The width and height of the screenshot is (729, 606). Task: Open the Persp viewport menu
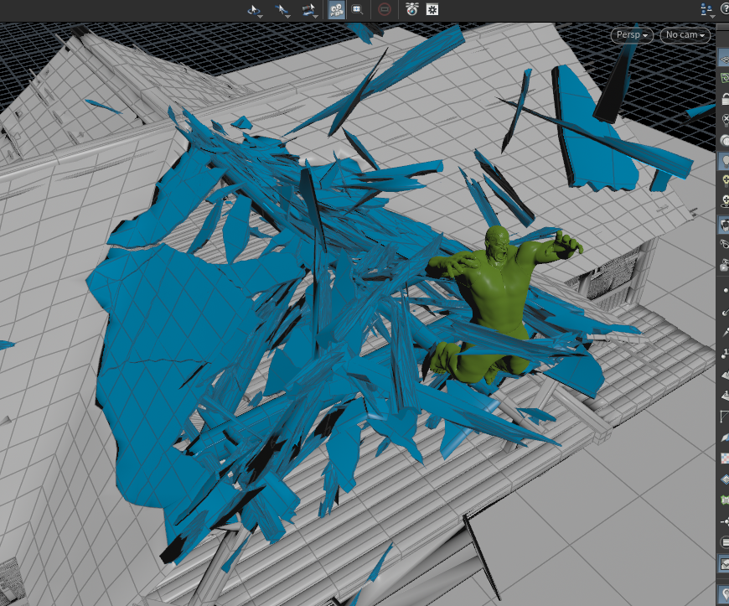632,35
